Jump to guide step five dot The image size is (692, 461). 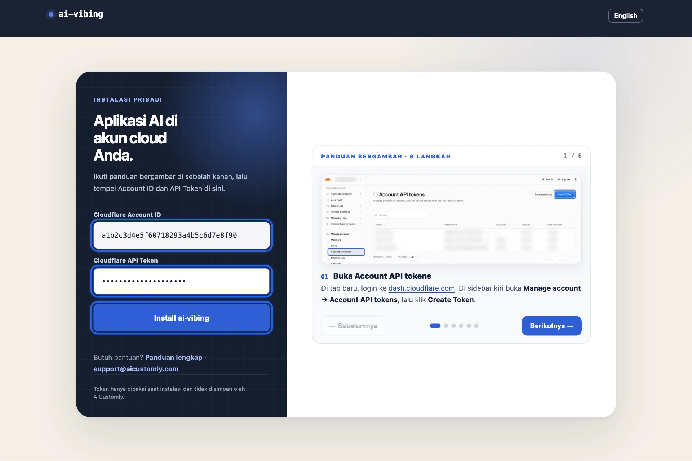click(x=469, y=326)
